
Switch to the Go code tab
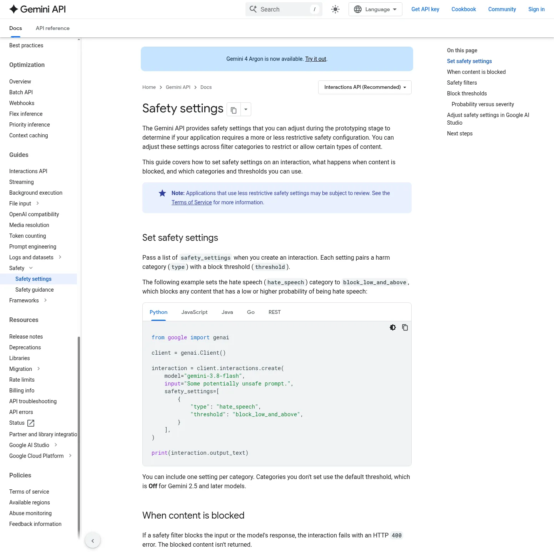tap(251, 312)
